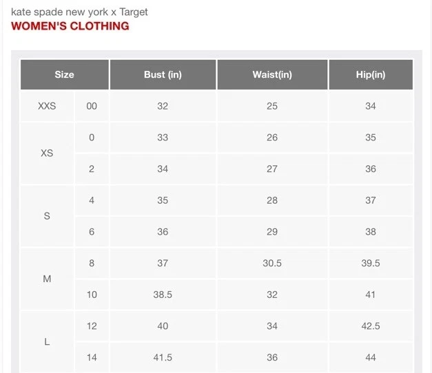The width and height of the screenshot is (432, 373).
Task: Click the Size column header
Action: click(64, 74)
